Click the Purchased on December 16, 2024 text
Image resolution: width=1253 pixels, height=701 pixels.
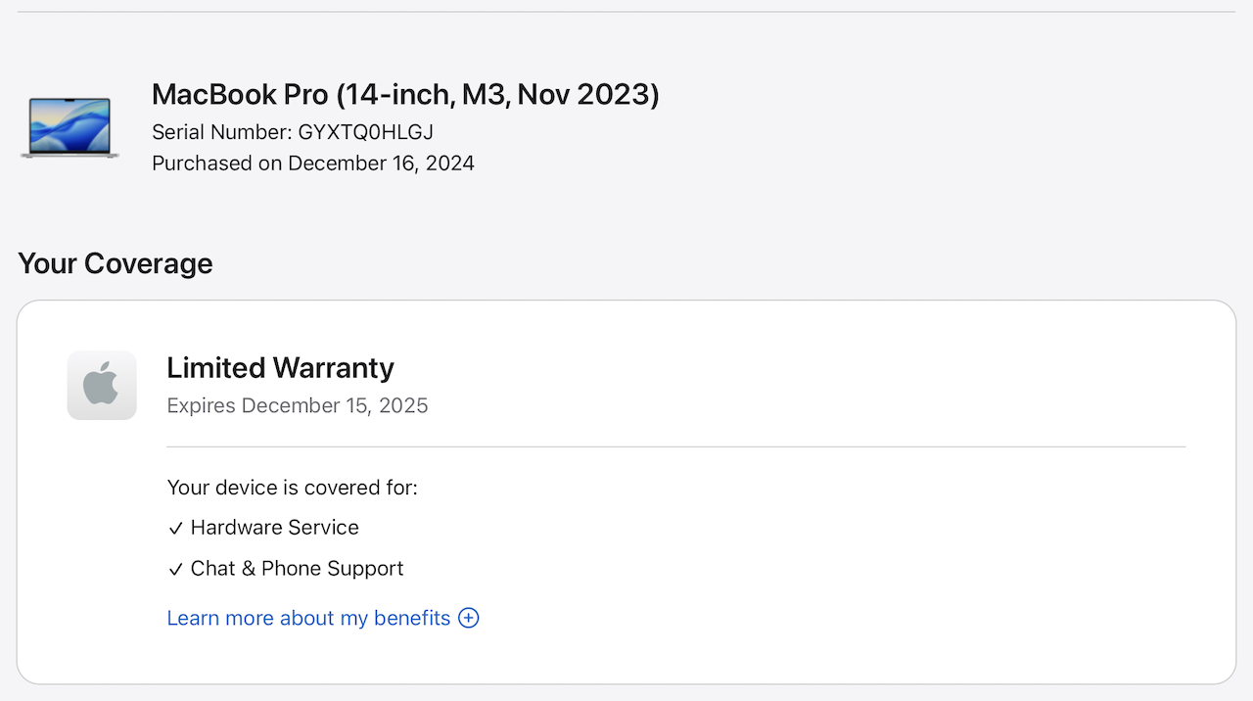(313, 164)
